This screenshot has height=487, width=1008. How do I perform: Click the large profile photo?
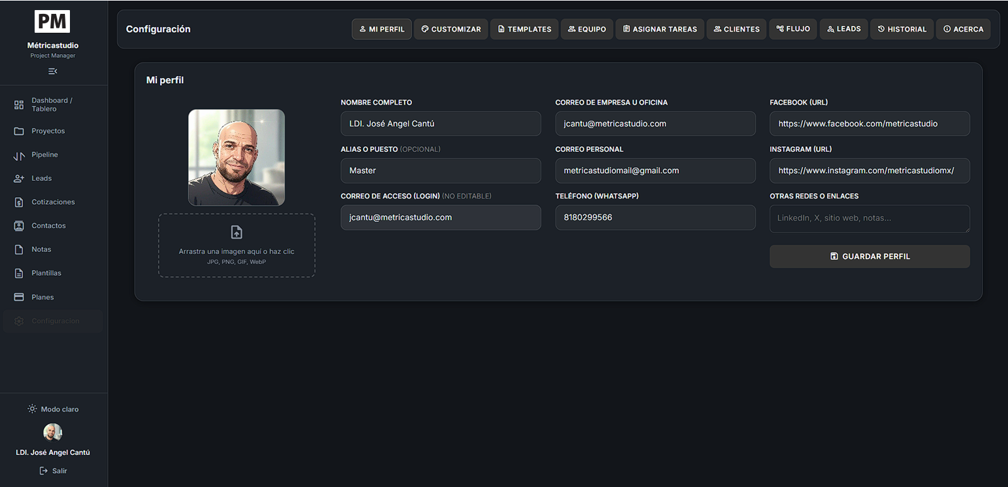tap(237, 158)
